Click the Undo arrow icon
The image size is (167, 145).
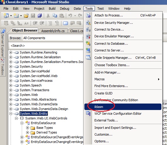(70, 16)
